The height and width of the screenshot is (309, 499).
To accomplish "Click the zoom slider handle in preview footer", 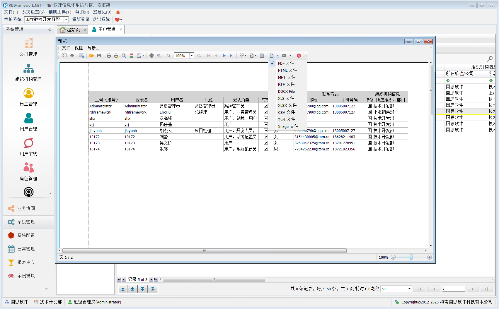I will click(411, 257).
